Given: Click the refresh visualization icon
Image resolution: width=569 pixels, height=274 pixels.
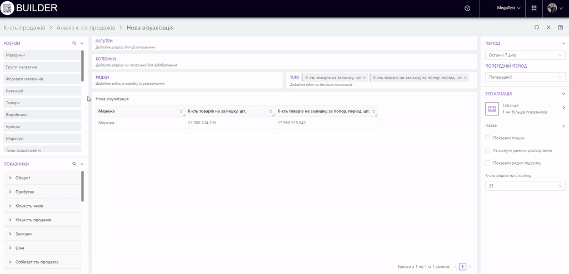Looking at the screenshot, I should (536, 27).
